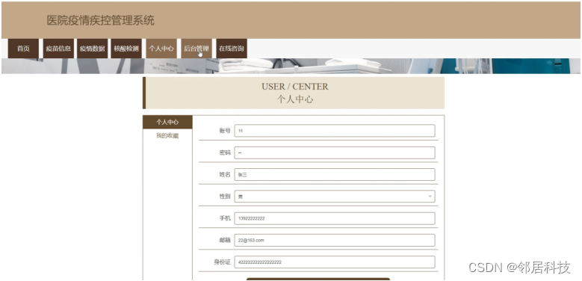Open 在线咨询 chat page
This screenshot has width=582, height=281.
232,49
